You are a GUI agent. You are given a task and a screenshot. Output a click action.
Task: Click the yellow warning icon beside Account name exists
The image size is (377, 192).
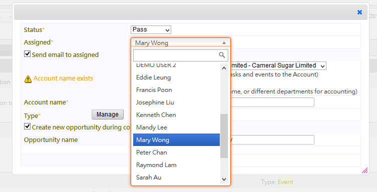click(x=28, y=79)
